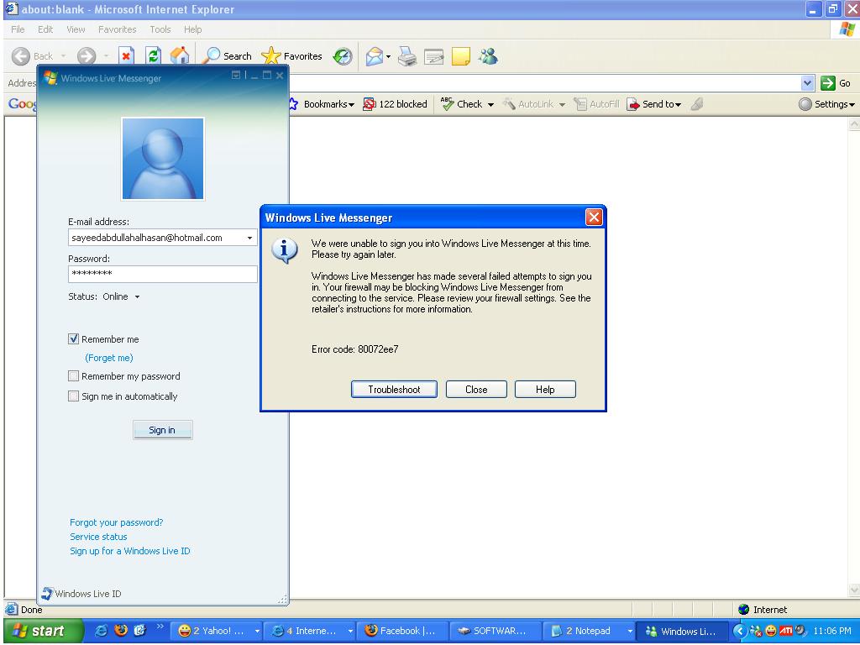
Task: Click the Edit page icon
Action: tap(434, 56)
